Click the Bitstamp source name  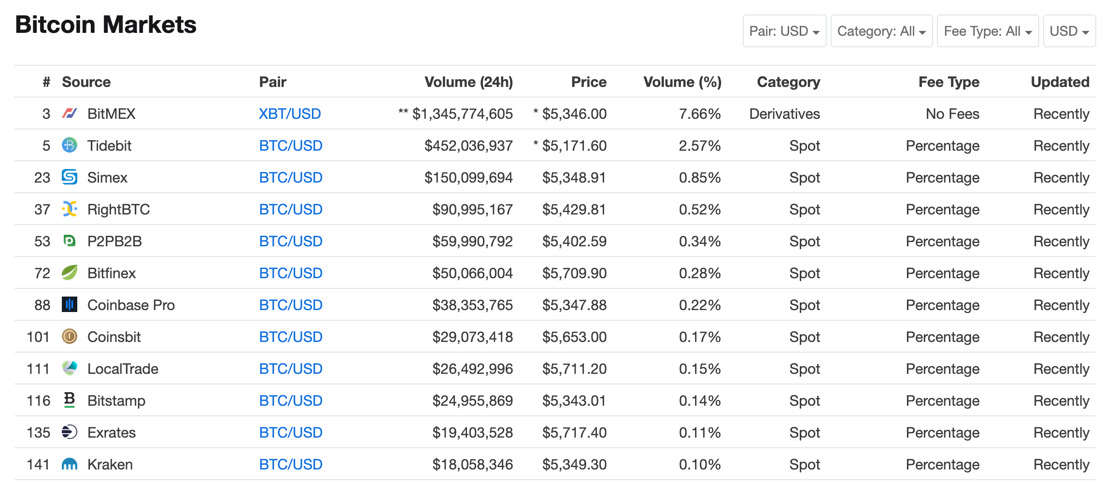point(116,400)
